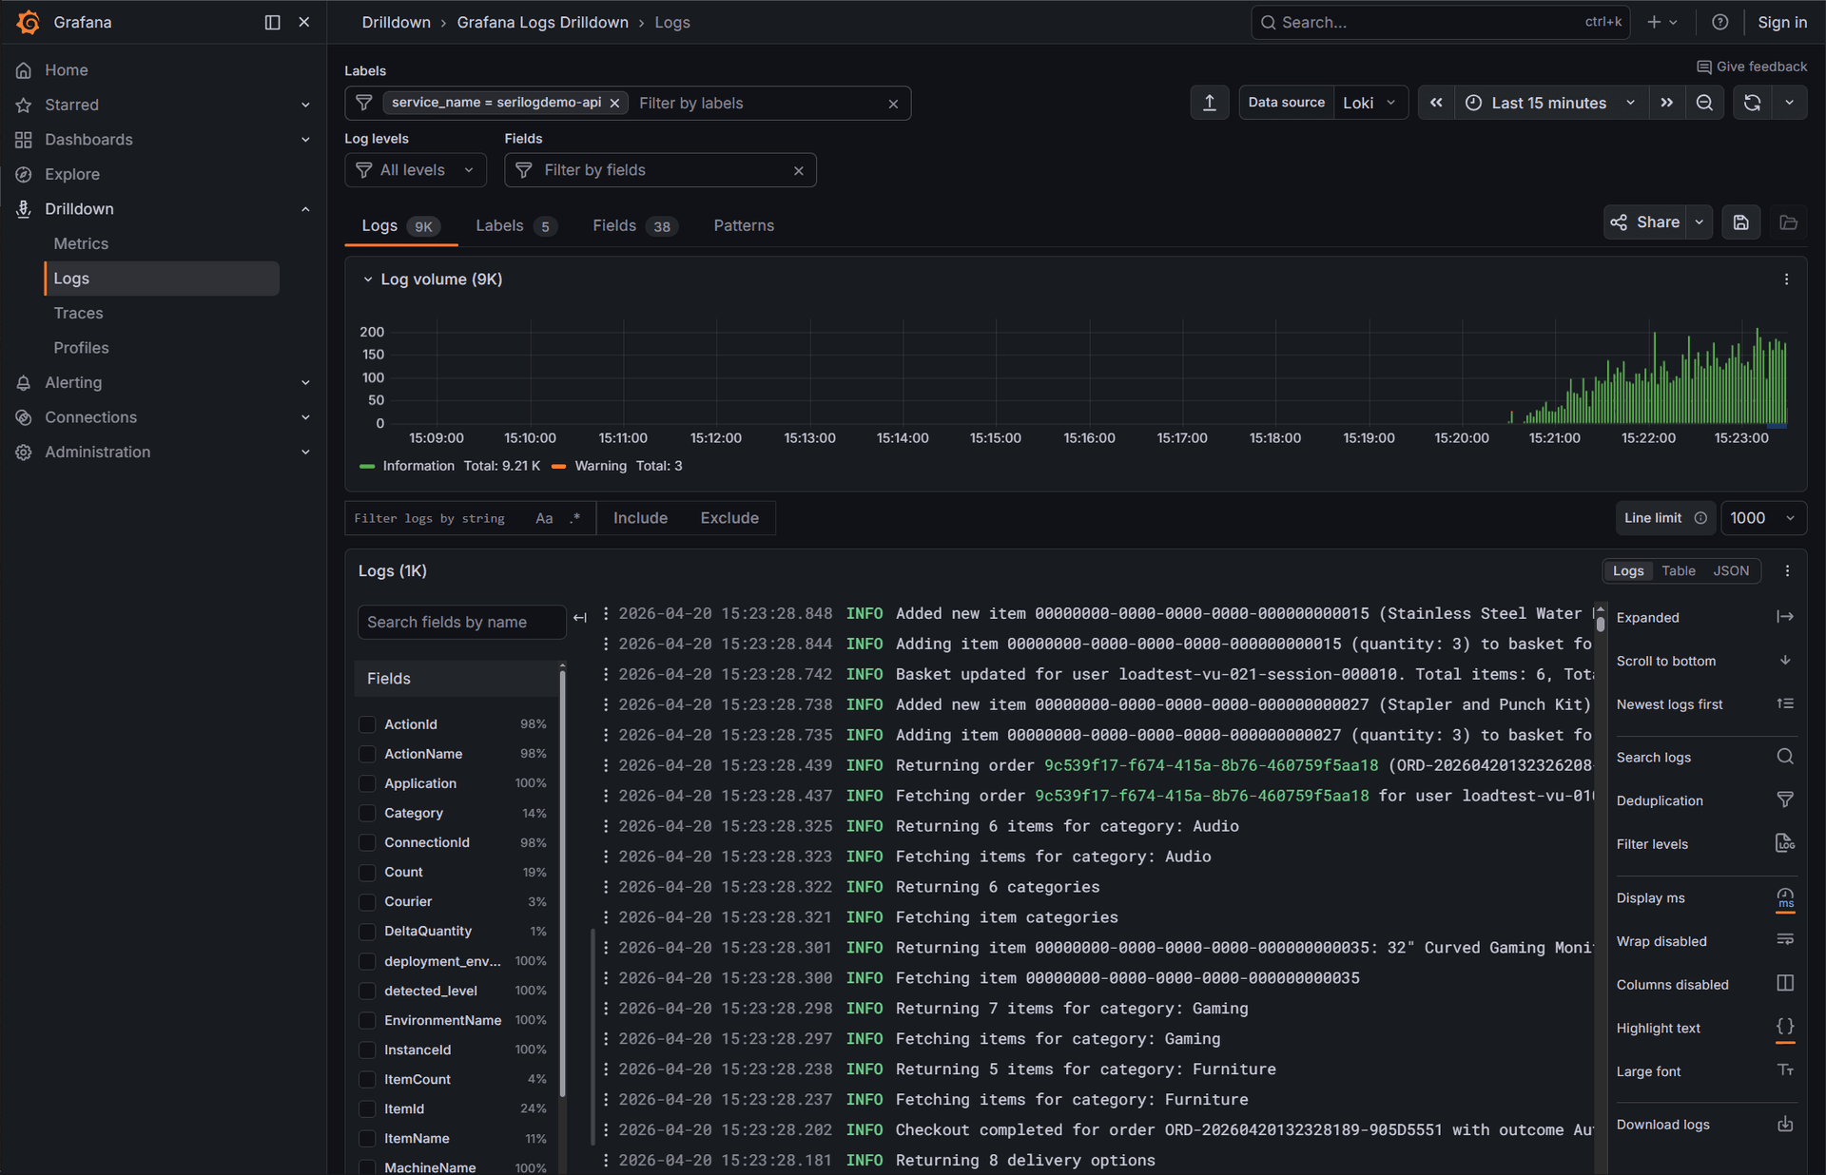Click the Search logs magnifier icon

[x=1785, y=756]
